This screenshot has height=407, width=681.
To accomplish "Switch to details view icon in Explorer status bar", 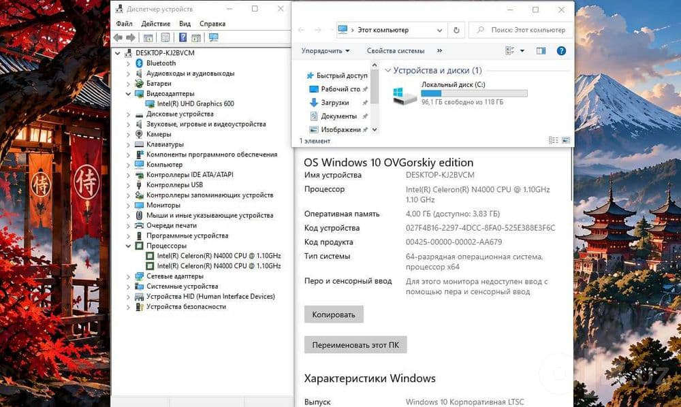I will (x=553, y=140).
